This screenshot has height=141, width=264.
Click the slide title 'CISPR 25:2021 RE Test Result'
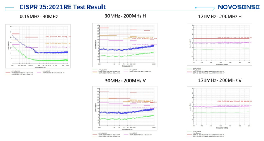tap(63, 7)
